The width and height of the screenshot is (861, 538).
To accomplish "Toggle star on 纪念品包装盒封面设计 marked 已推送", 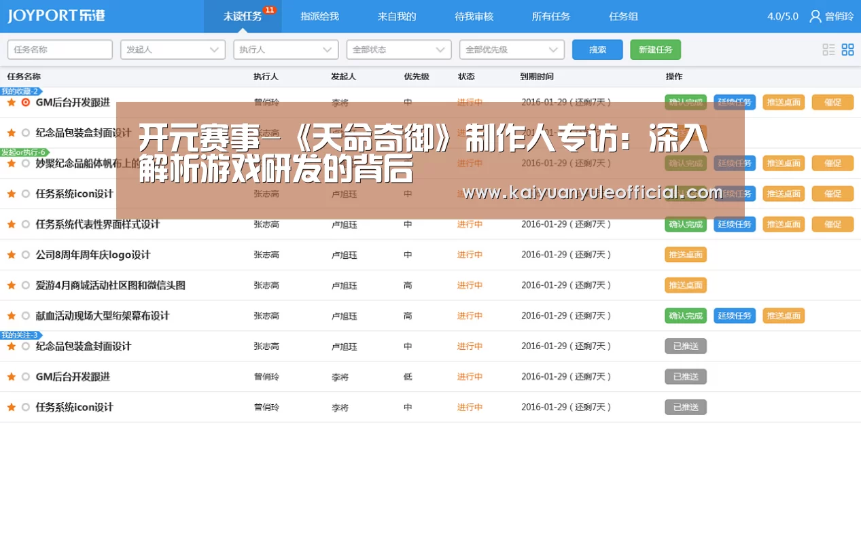I will [12, 346].
